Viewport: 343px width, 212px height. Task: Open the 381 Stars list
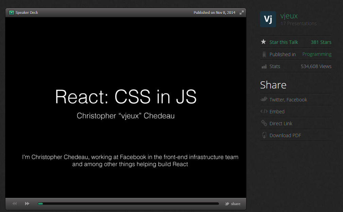[321, 42]
